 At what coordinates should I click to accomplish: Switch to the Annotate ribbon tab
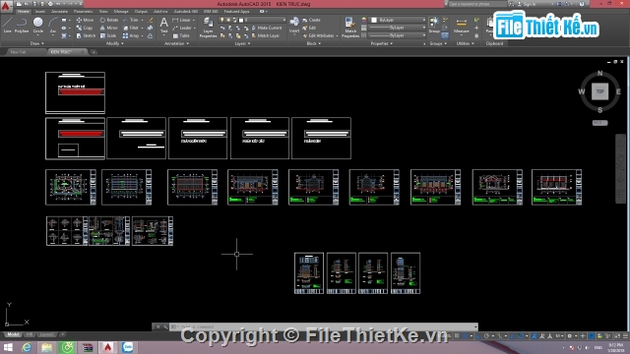pos(59,11)
